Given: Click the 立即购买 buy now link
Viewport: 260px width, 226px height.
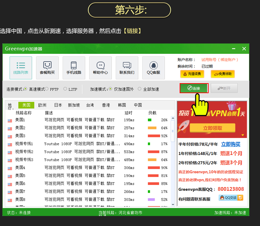Looking at the screenshot, I should click(231, 144).
